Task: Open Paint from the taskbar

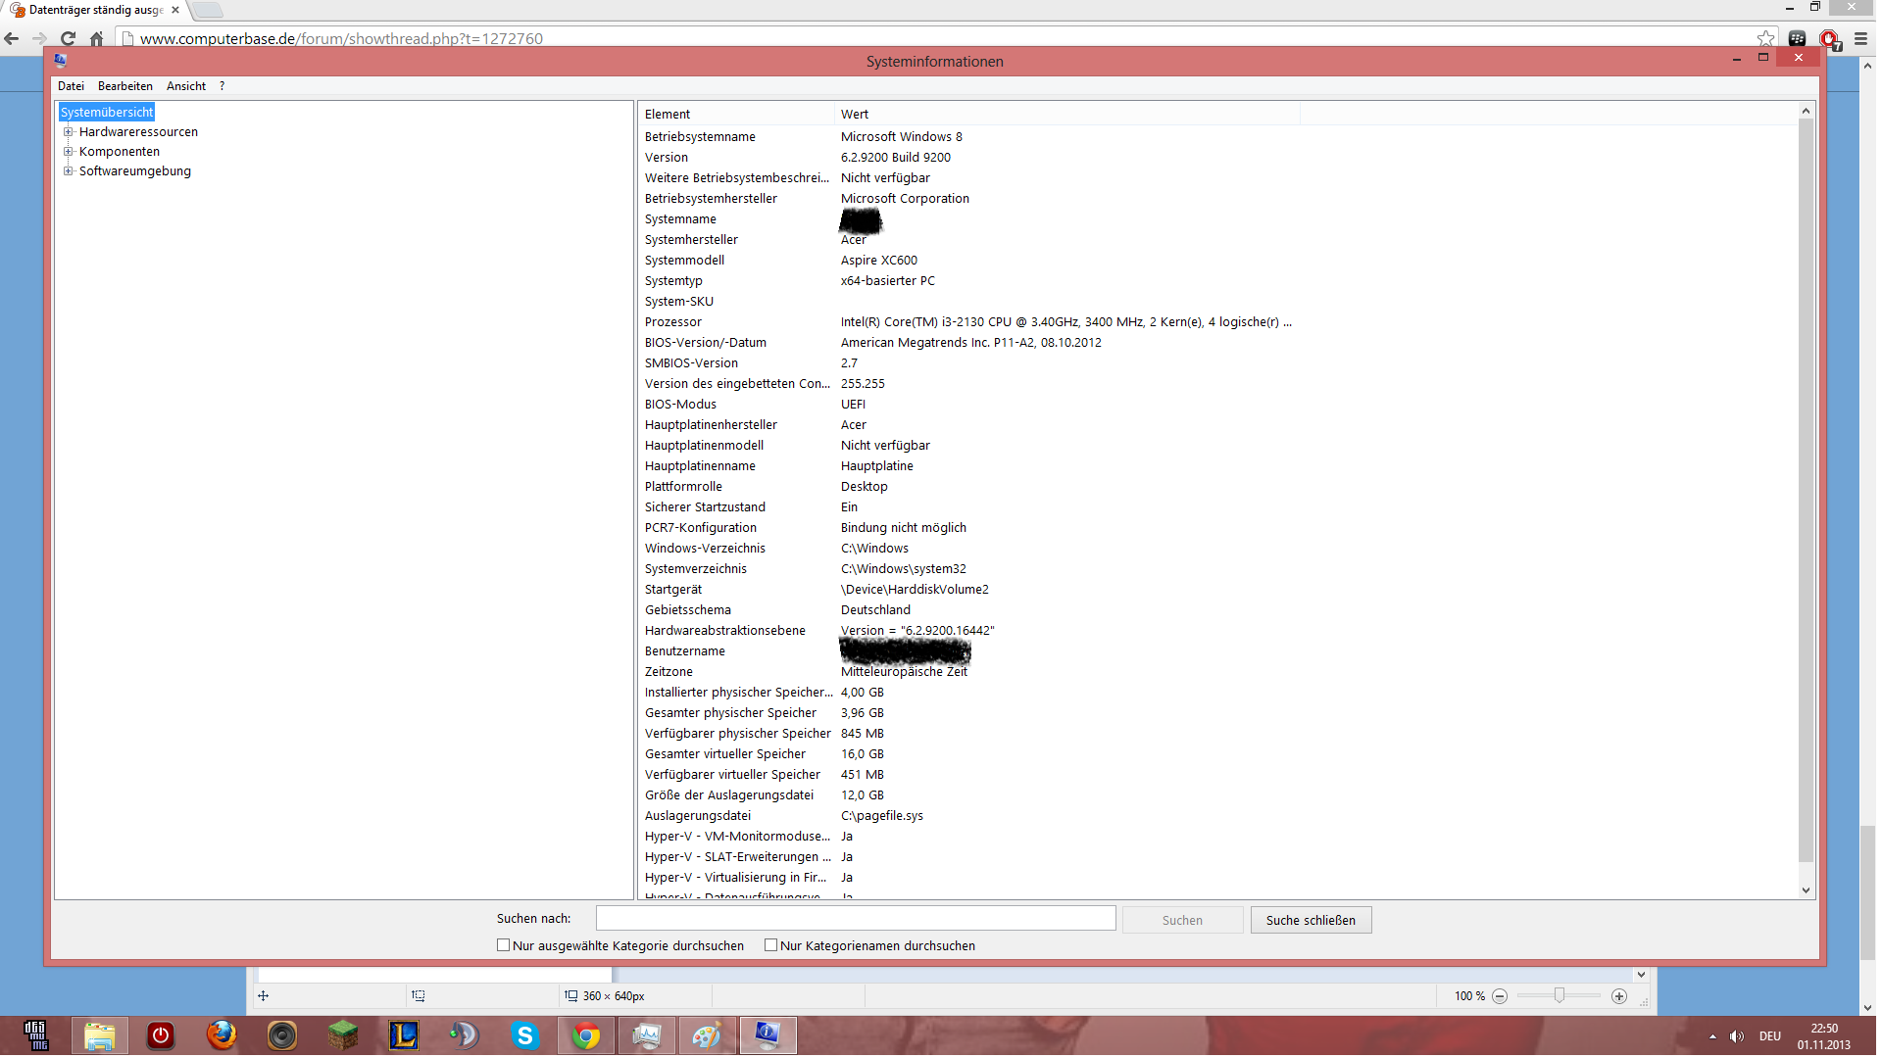Action: (707, 1035)
